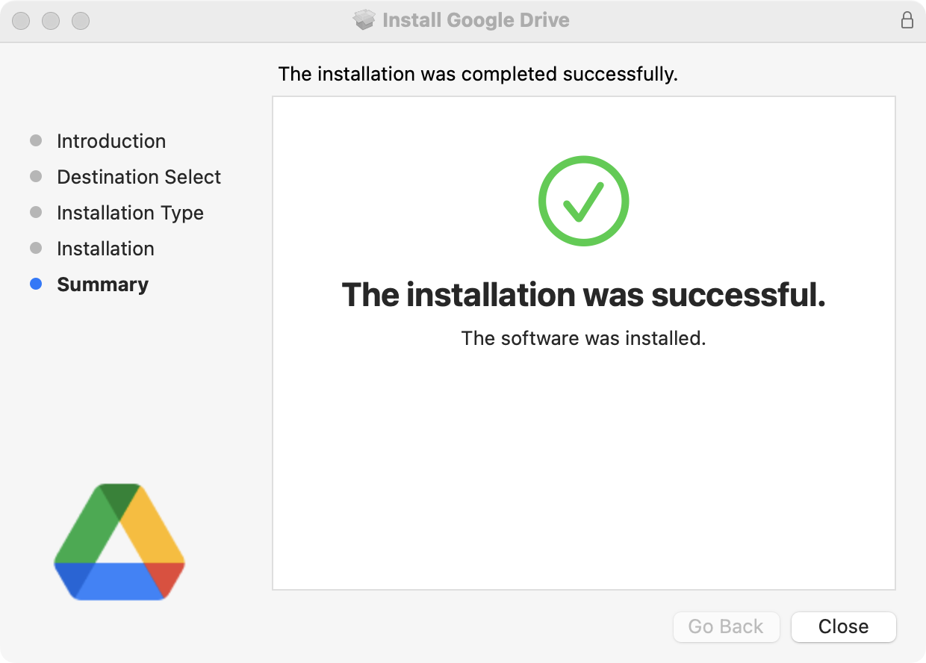
Task: Click the installation completed success heading
Action: (583, 295)
